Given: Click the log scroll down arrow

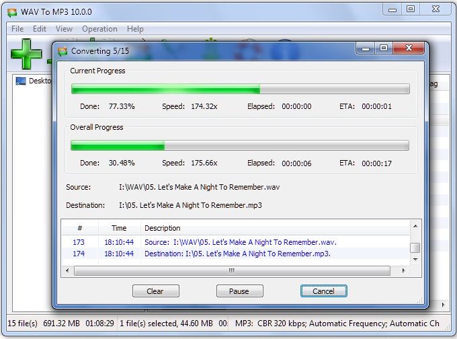Looking at the screenshot, I should click(415, 260).
